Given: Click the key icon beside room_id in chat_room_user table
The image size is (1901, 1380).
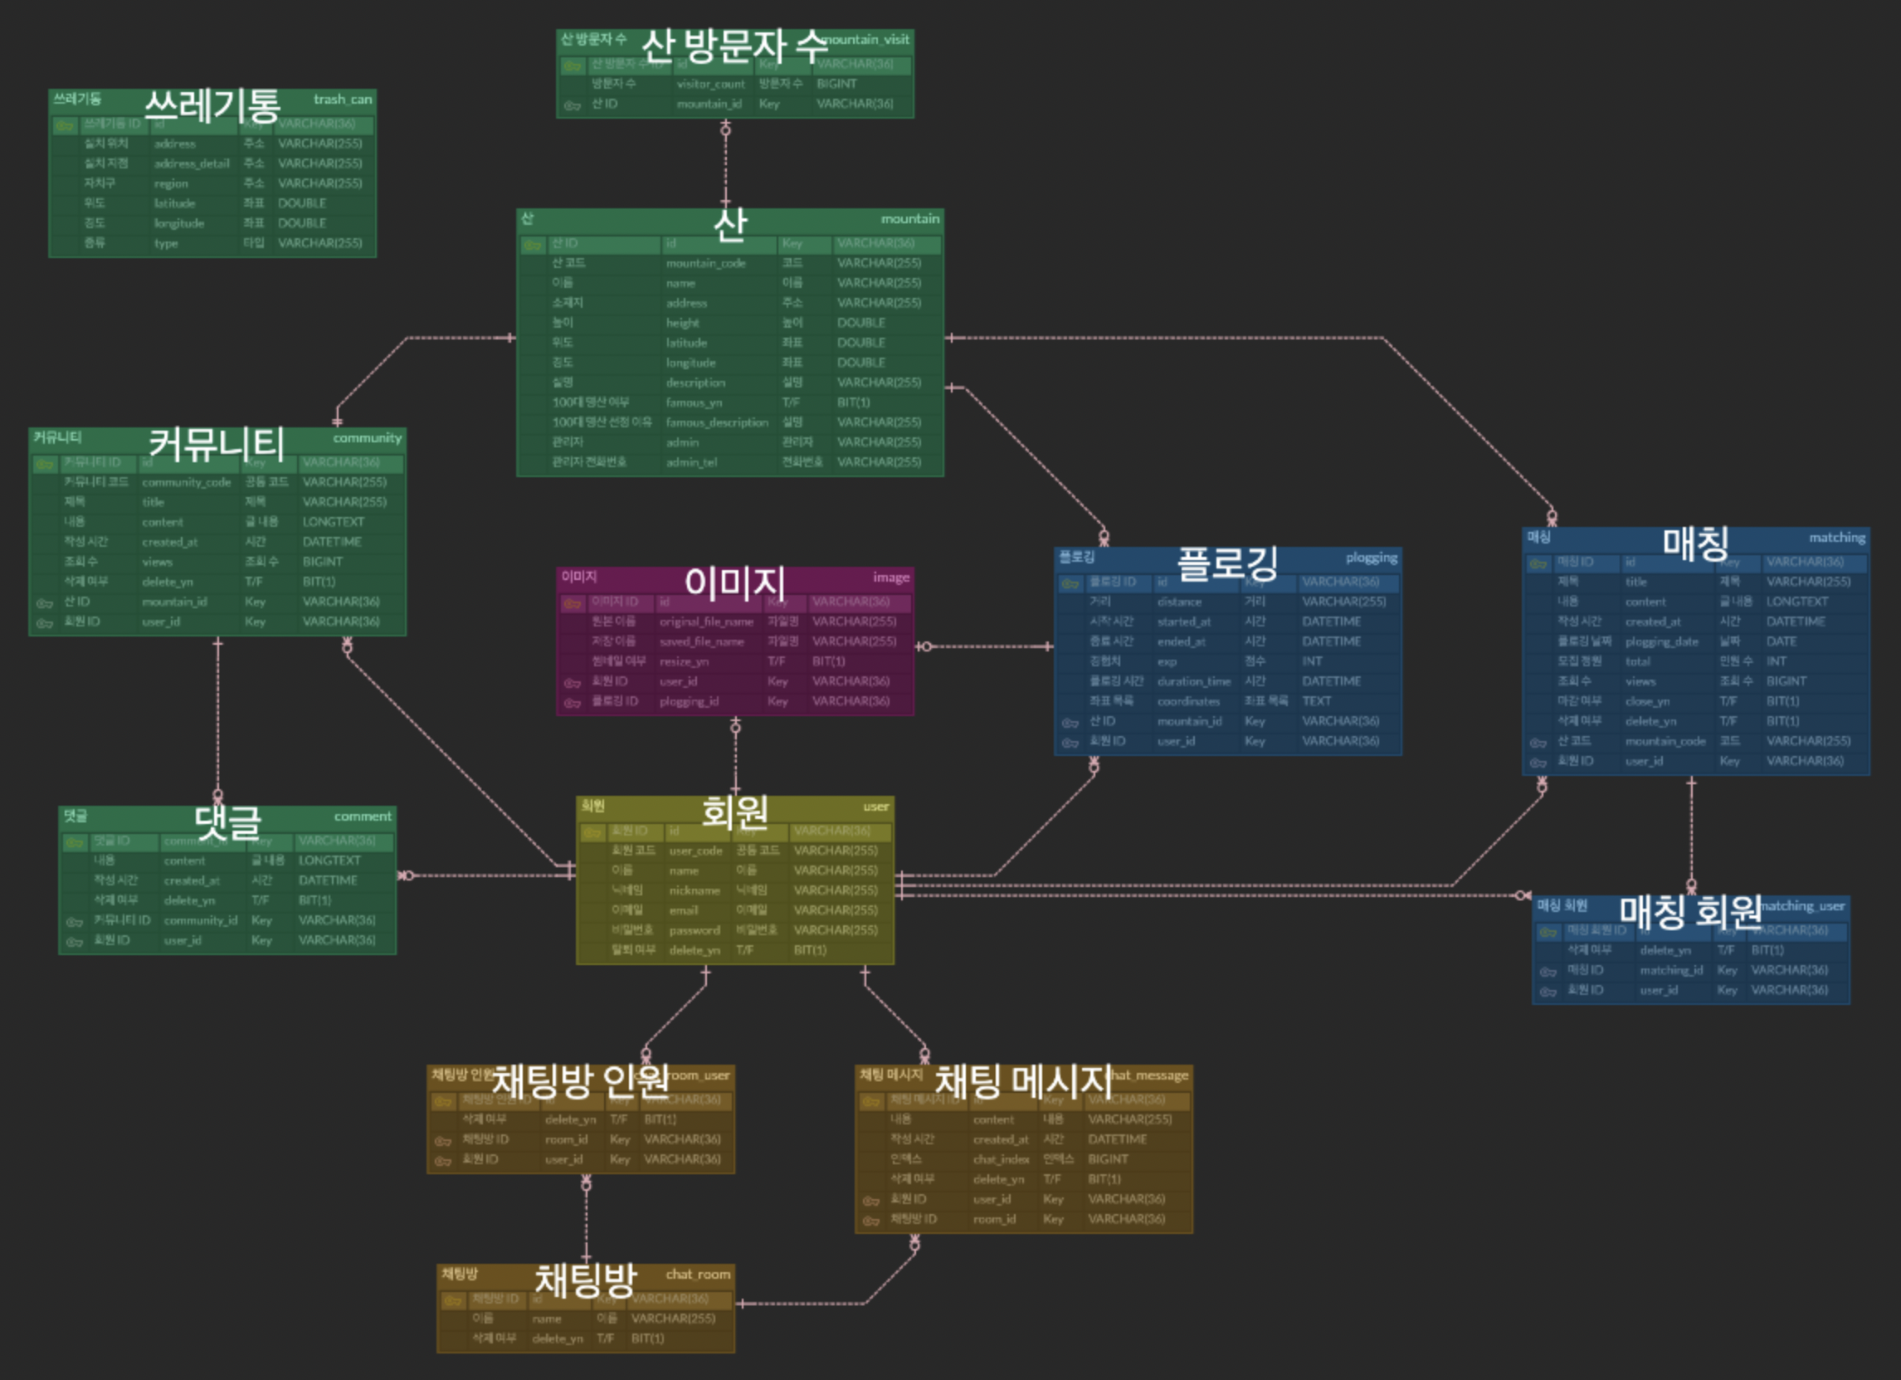Looking at the screenshot, I should point(442,1140).
